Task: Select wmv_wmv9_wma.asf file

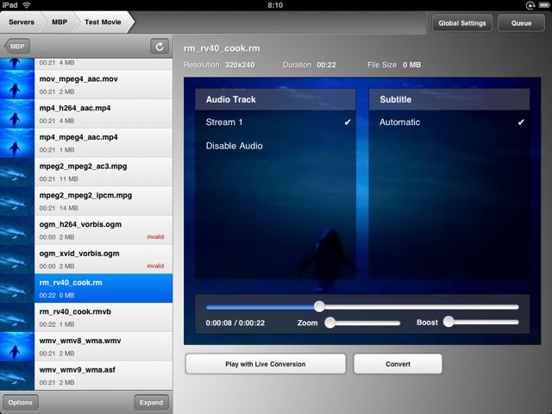Action: [86, 376]
